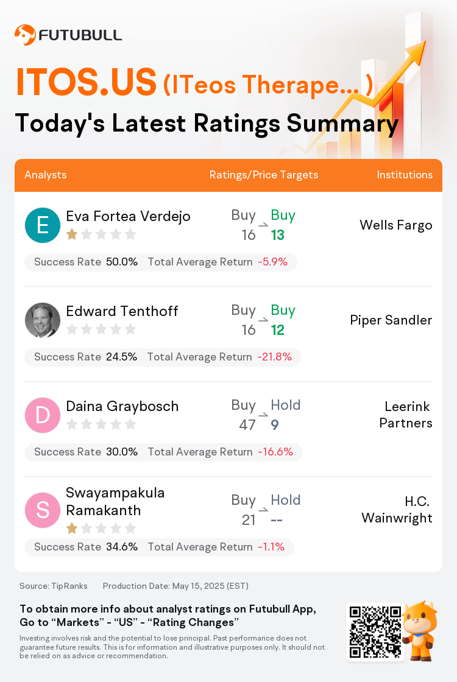Viewport: 457px width, 682px height.
Task: Click Eva Fortea Verdejo's star rating
Action: 101,235
